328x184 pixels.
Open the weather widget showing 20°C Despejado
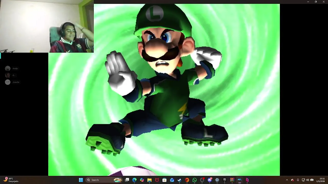pos(11,180)
